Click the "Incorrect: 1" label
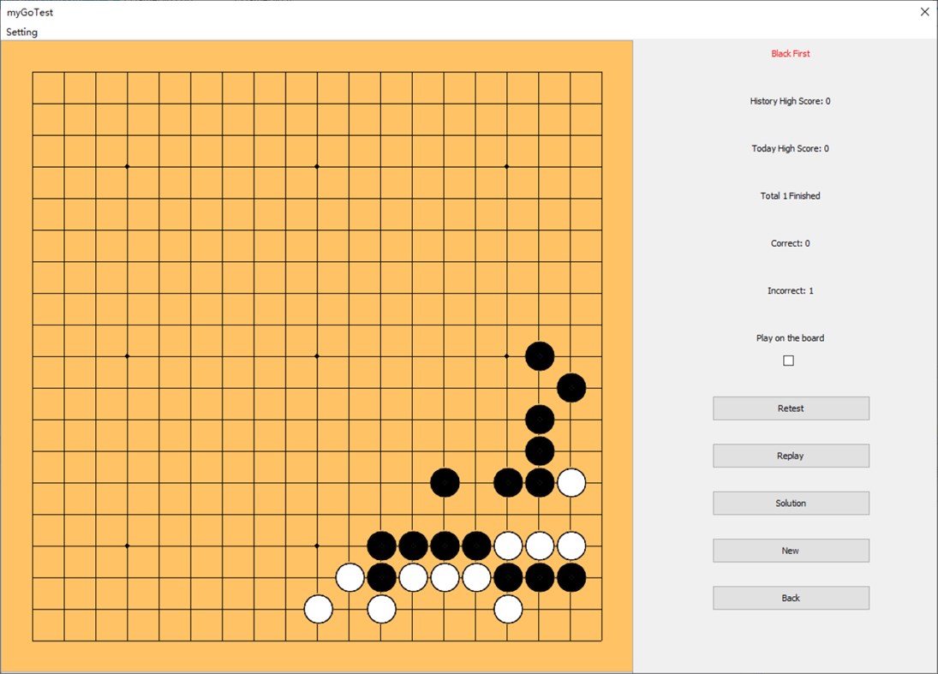This screenshot has height=674, width=938. [789, 290]
